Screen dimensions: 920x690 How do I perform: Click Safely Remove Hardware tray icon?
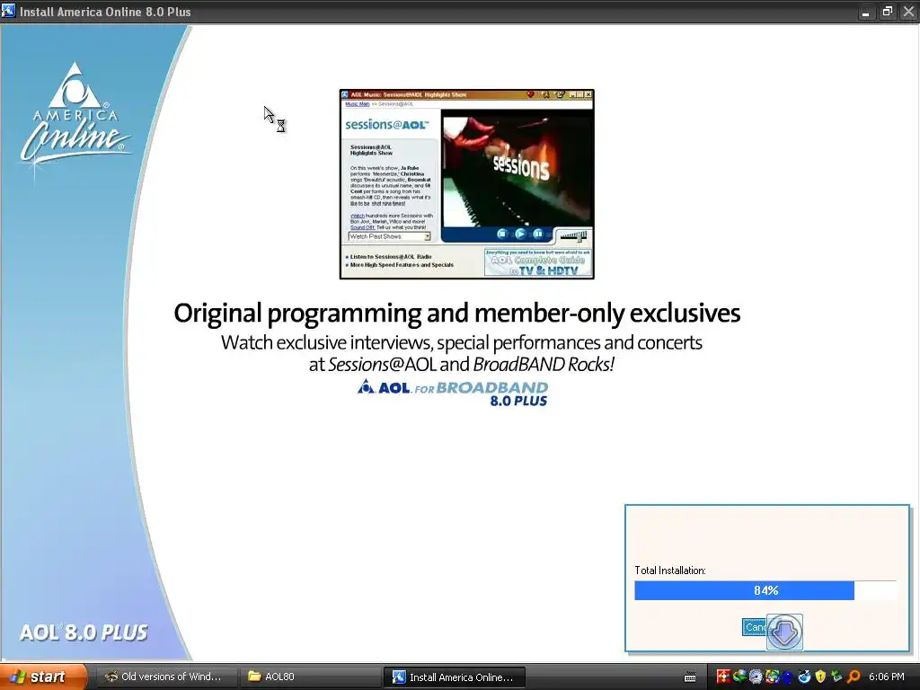pos(836,676)
